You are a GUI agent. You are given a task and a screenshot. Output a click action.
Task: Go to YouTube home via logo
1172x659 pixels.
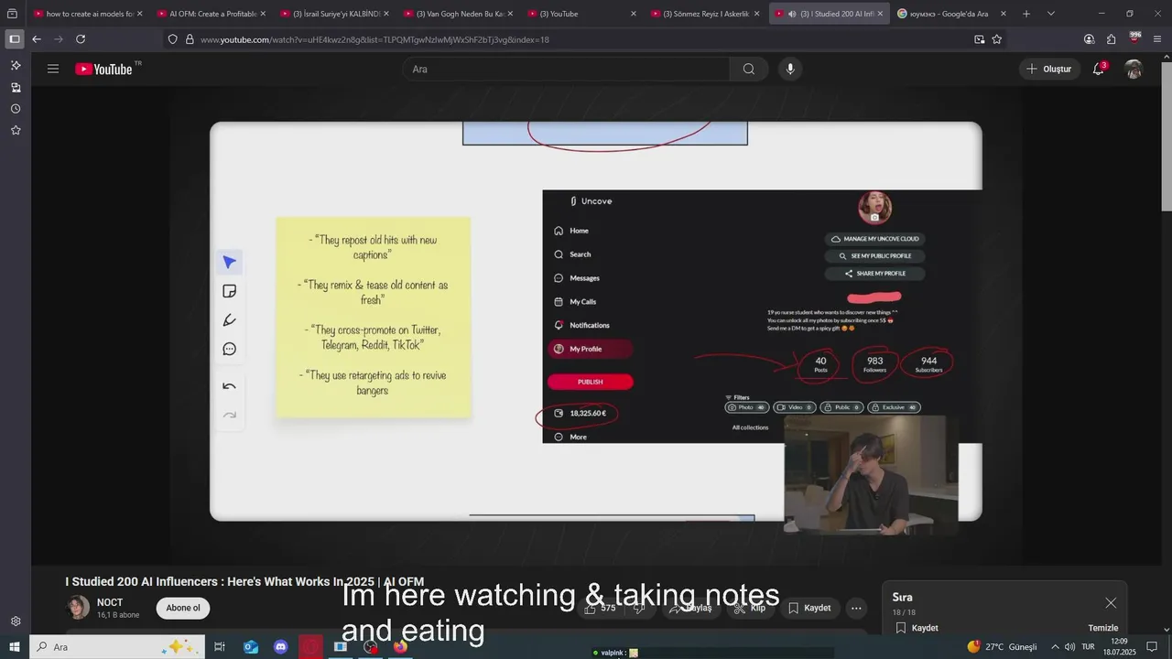(104, 69)
